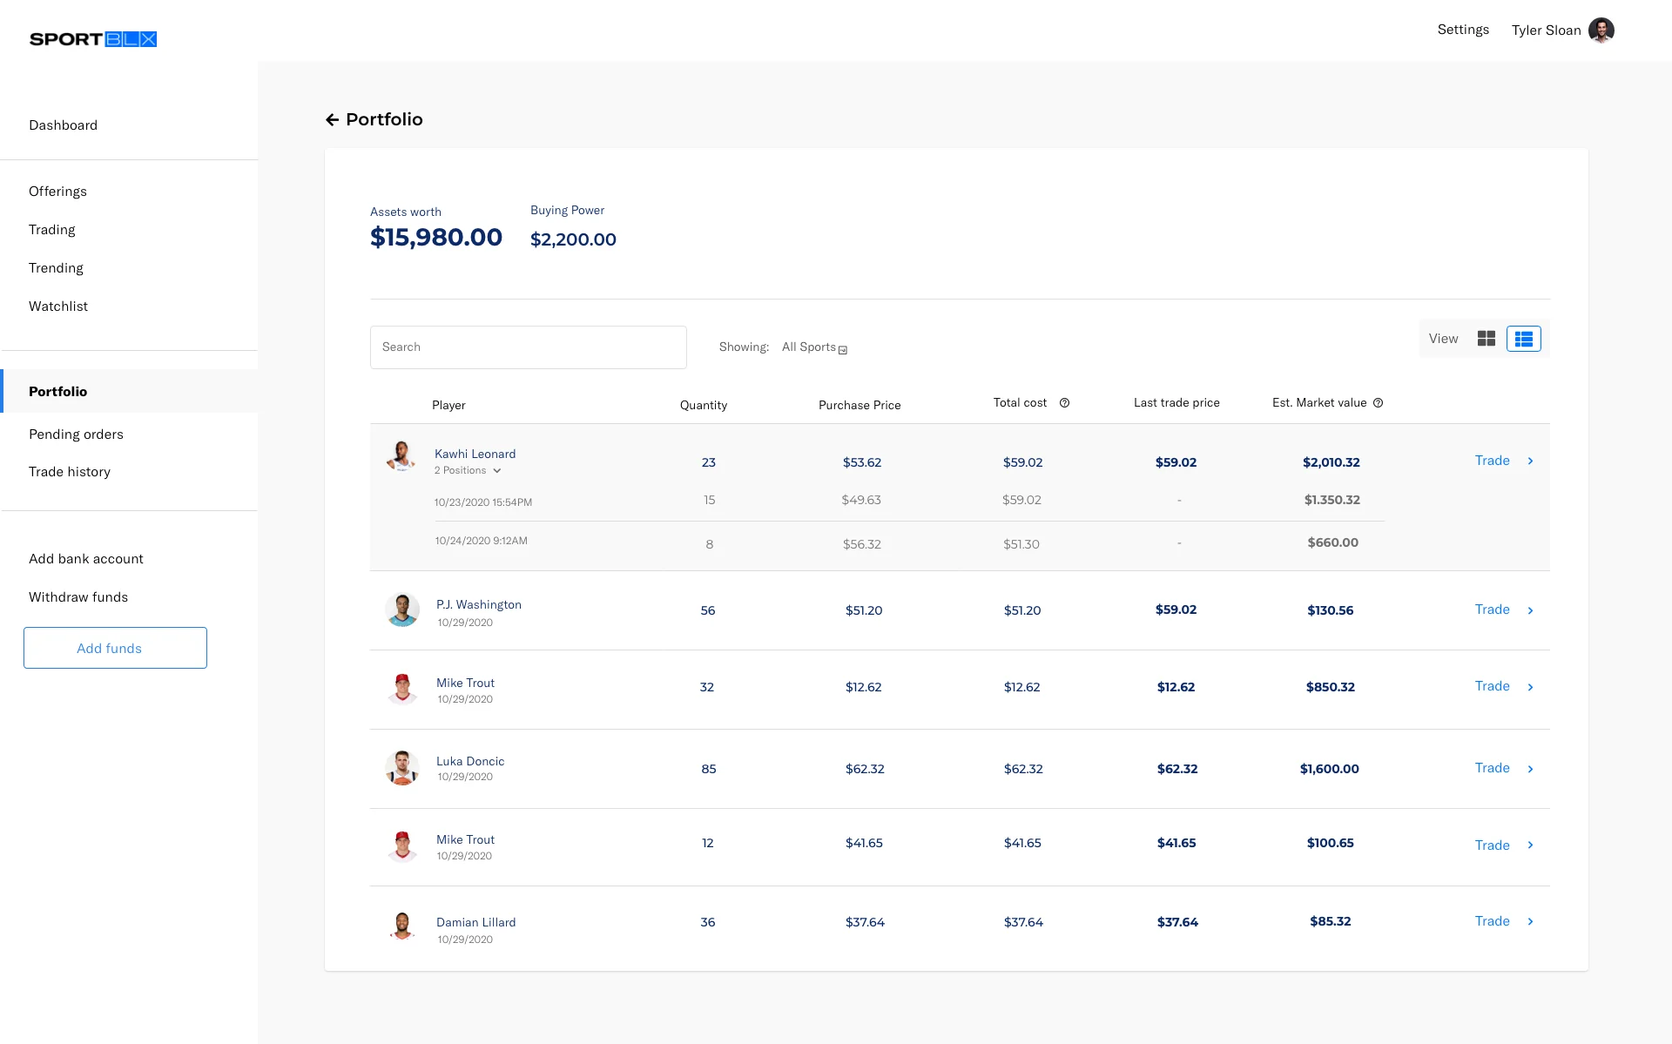
Task: Click Trade link for $12.62 Mike Trout
Action: (x=1492, y=686)
